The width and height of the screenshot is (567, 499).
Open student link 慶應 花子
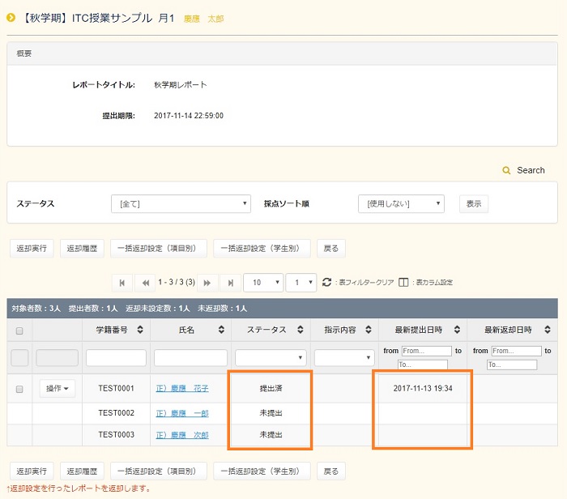point(182,389)
